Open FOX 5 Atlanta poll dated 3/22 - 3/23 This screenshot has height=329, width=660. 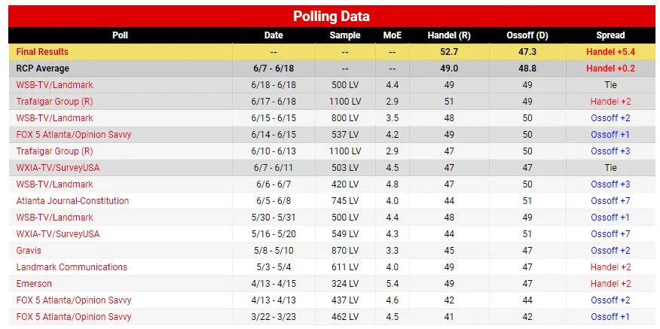(x=74, y=317)
